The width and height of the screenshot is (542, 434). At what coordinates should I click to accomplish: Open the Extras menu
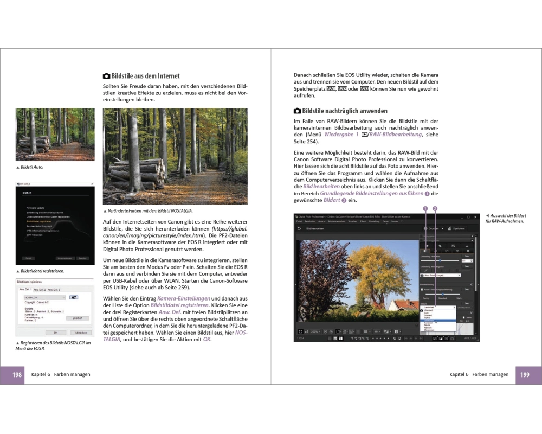coord(385,221)
